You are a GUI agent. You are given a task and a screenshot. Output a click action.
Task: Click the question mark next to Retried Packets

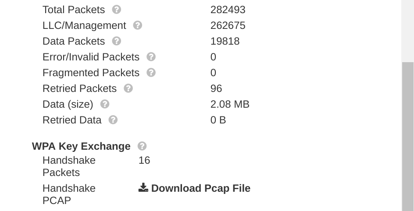point(128,88)
